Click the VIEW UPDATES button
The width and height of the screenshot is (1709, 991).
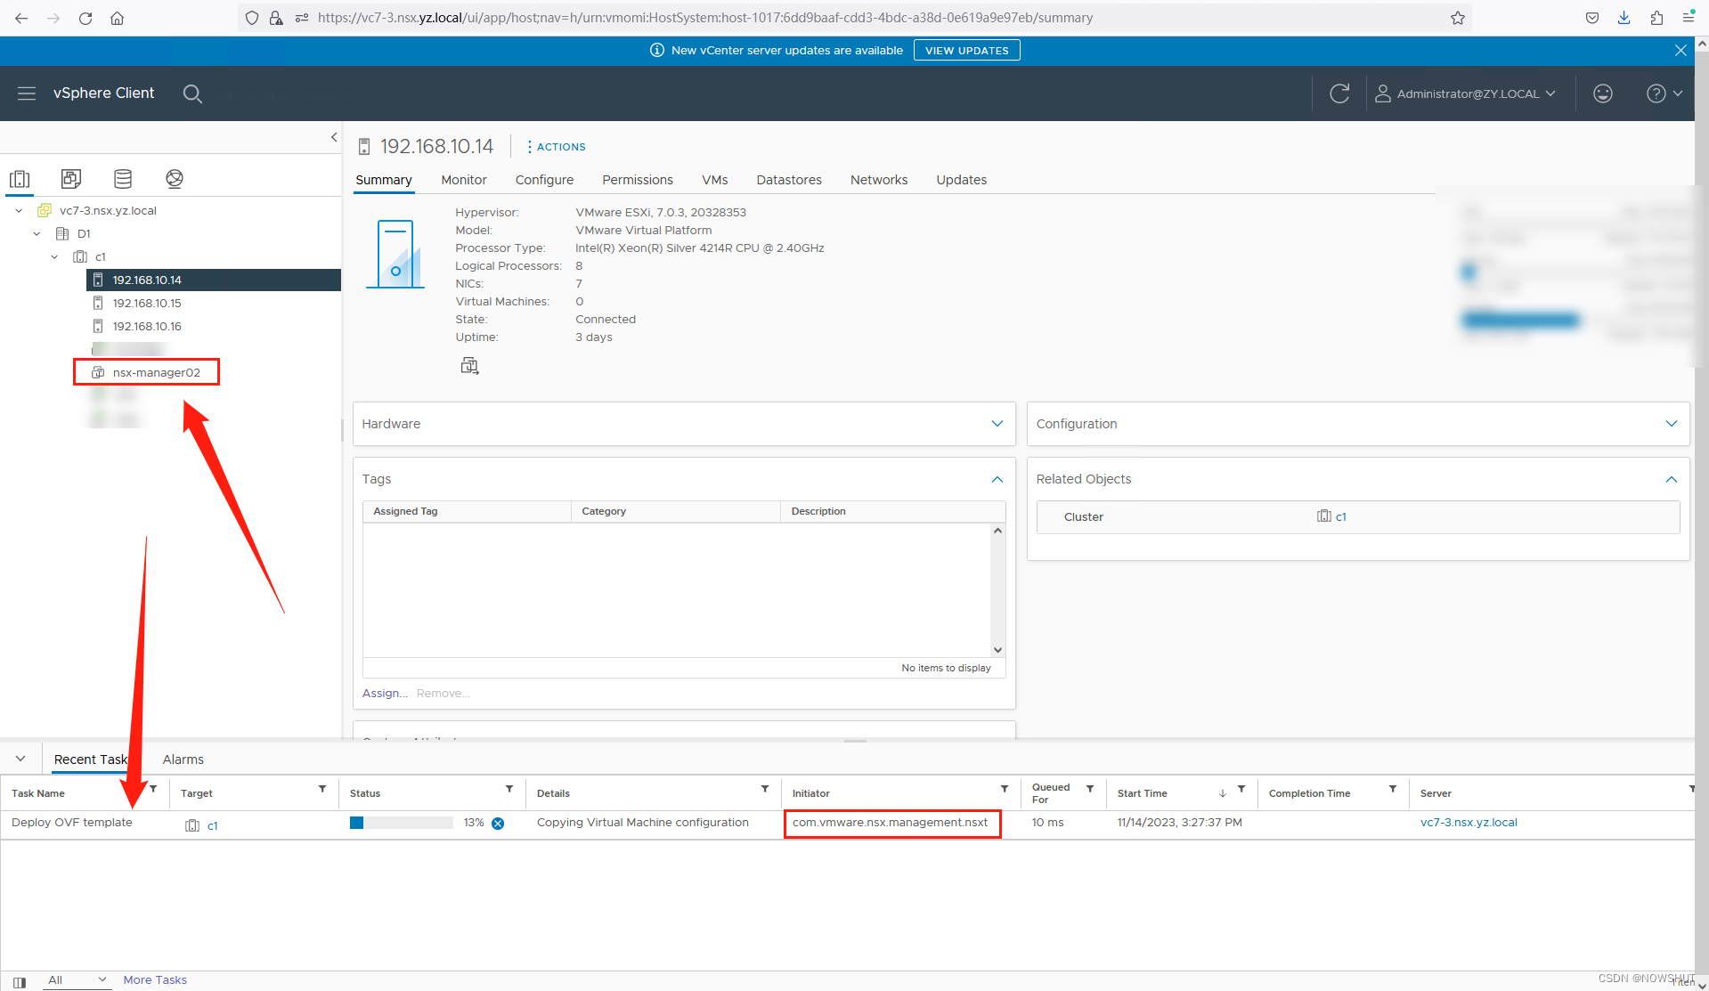(966, 51)
